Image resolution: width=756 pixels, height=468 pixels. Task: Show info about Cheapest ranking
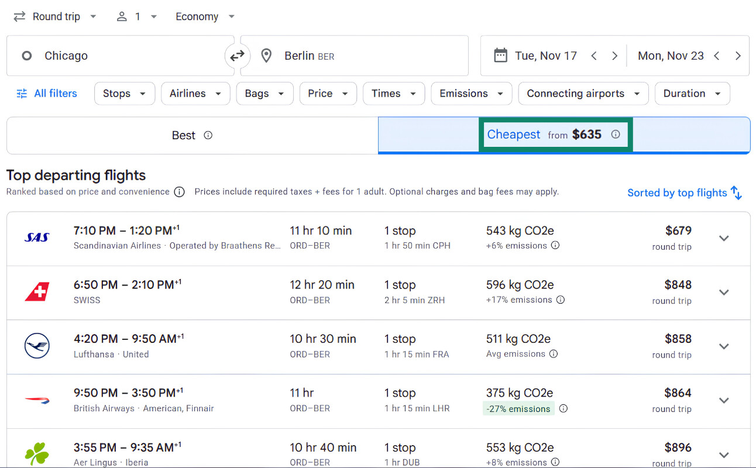tap(616, 134)
